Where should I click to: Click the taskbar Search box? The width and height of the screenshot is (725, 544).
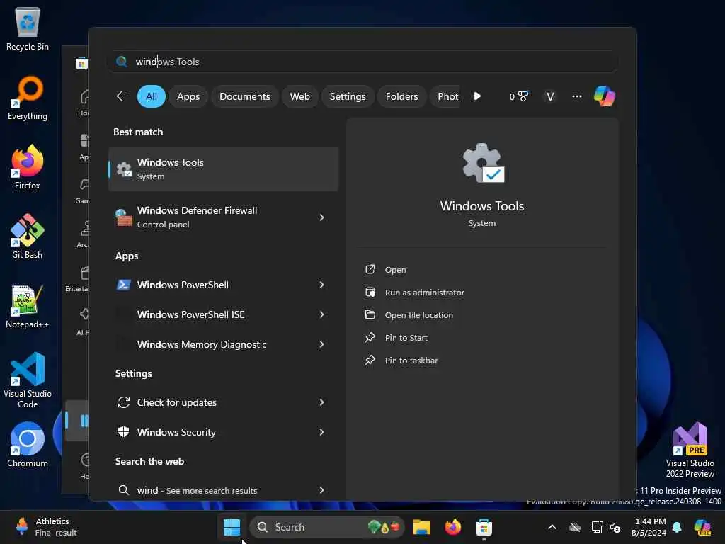(327, 527)
